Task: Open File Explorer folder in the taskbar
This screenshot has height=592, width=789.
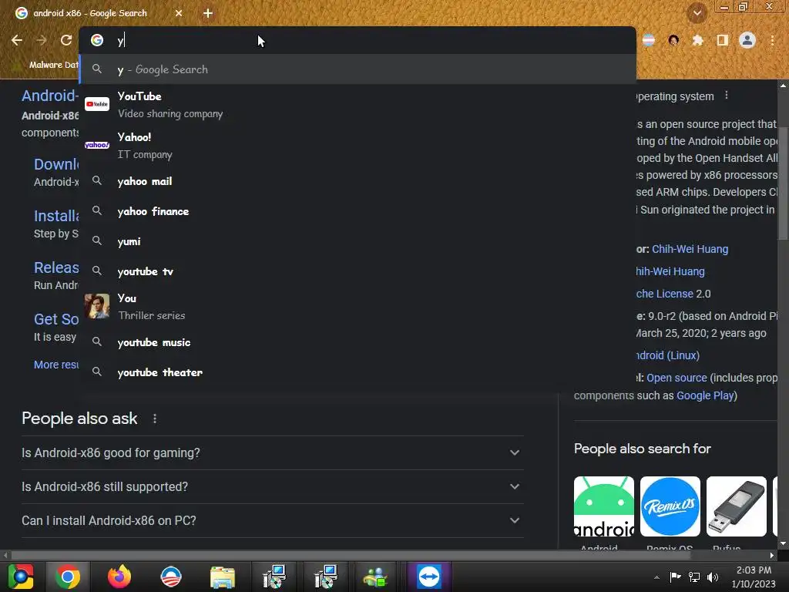Action: coord(223,577)
